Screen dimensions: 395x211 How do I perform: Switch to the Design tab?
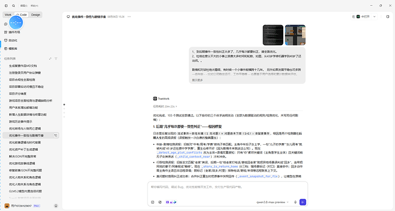[35, 15]
